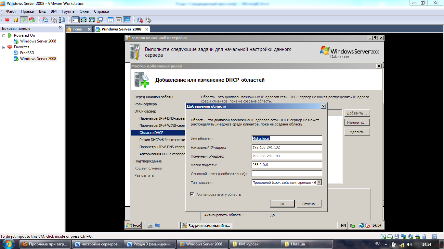Open the Правка menu

click(x=27, y=11)
